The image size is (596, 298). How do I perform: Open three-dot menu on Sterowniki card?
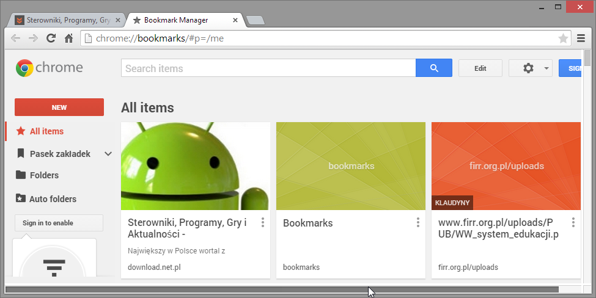tap(263, 222)
